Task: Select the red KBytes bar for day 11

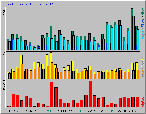Action: pos(52,95)
